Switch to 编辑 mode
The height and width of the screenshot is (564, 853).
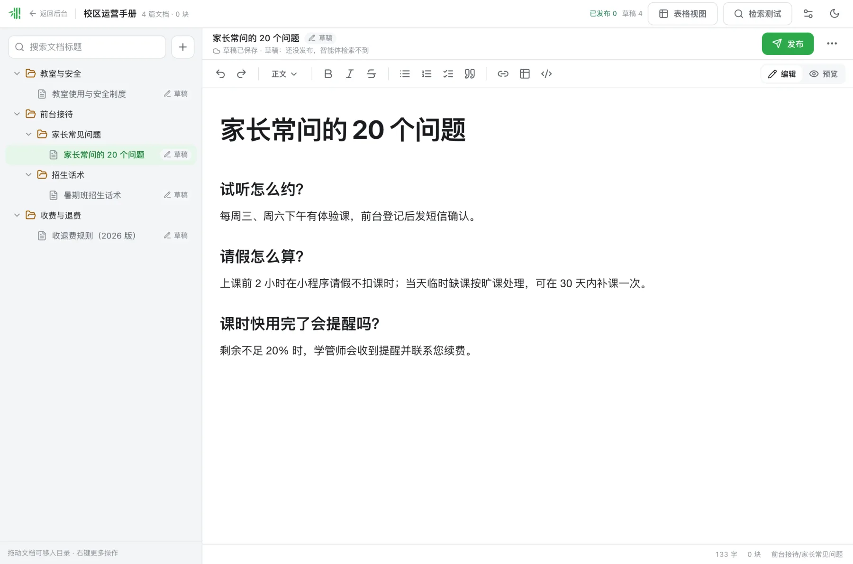tap(782, 74)
